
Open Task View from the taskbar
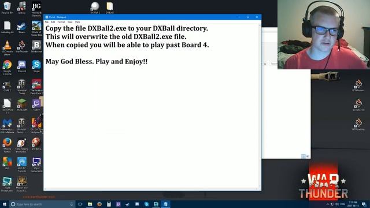coord(80,204)
